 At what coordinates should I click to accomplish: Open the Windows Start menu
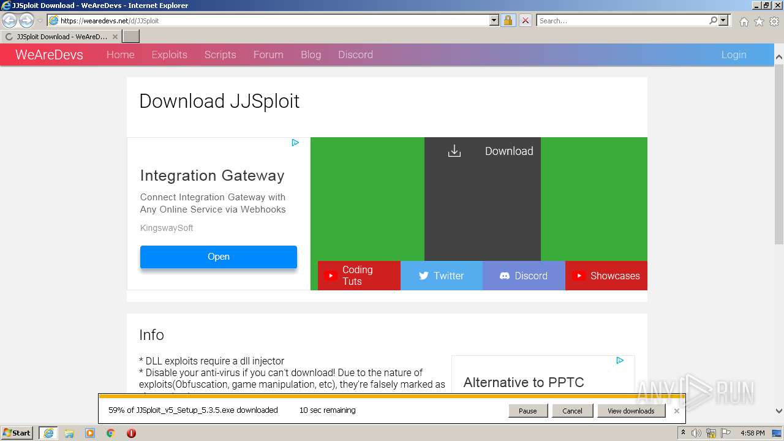click(x=17, y=432)
